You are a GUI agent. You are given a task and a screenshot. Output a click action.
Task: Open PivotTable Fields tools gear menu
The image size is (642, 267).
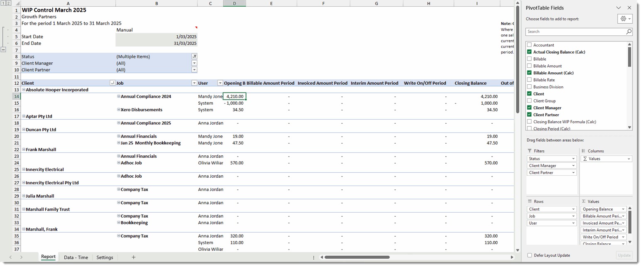click(625, 19)
